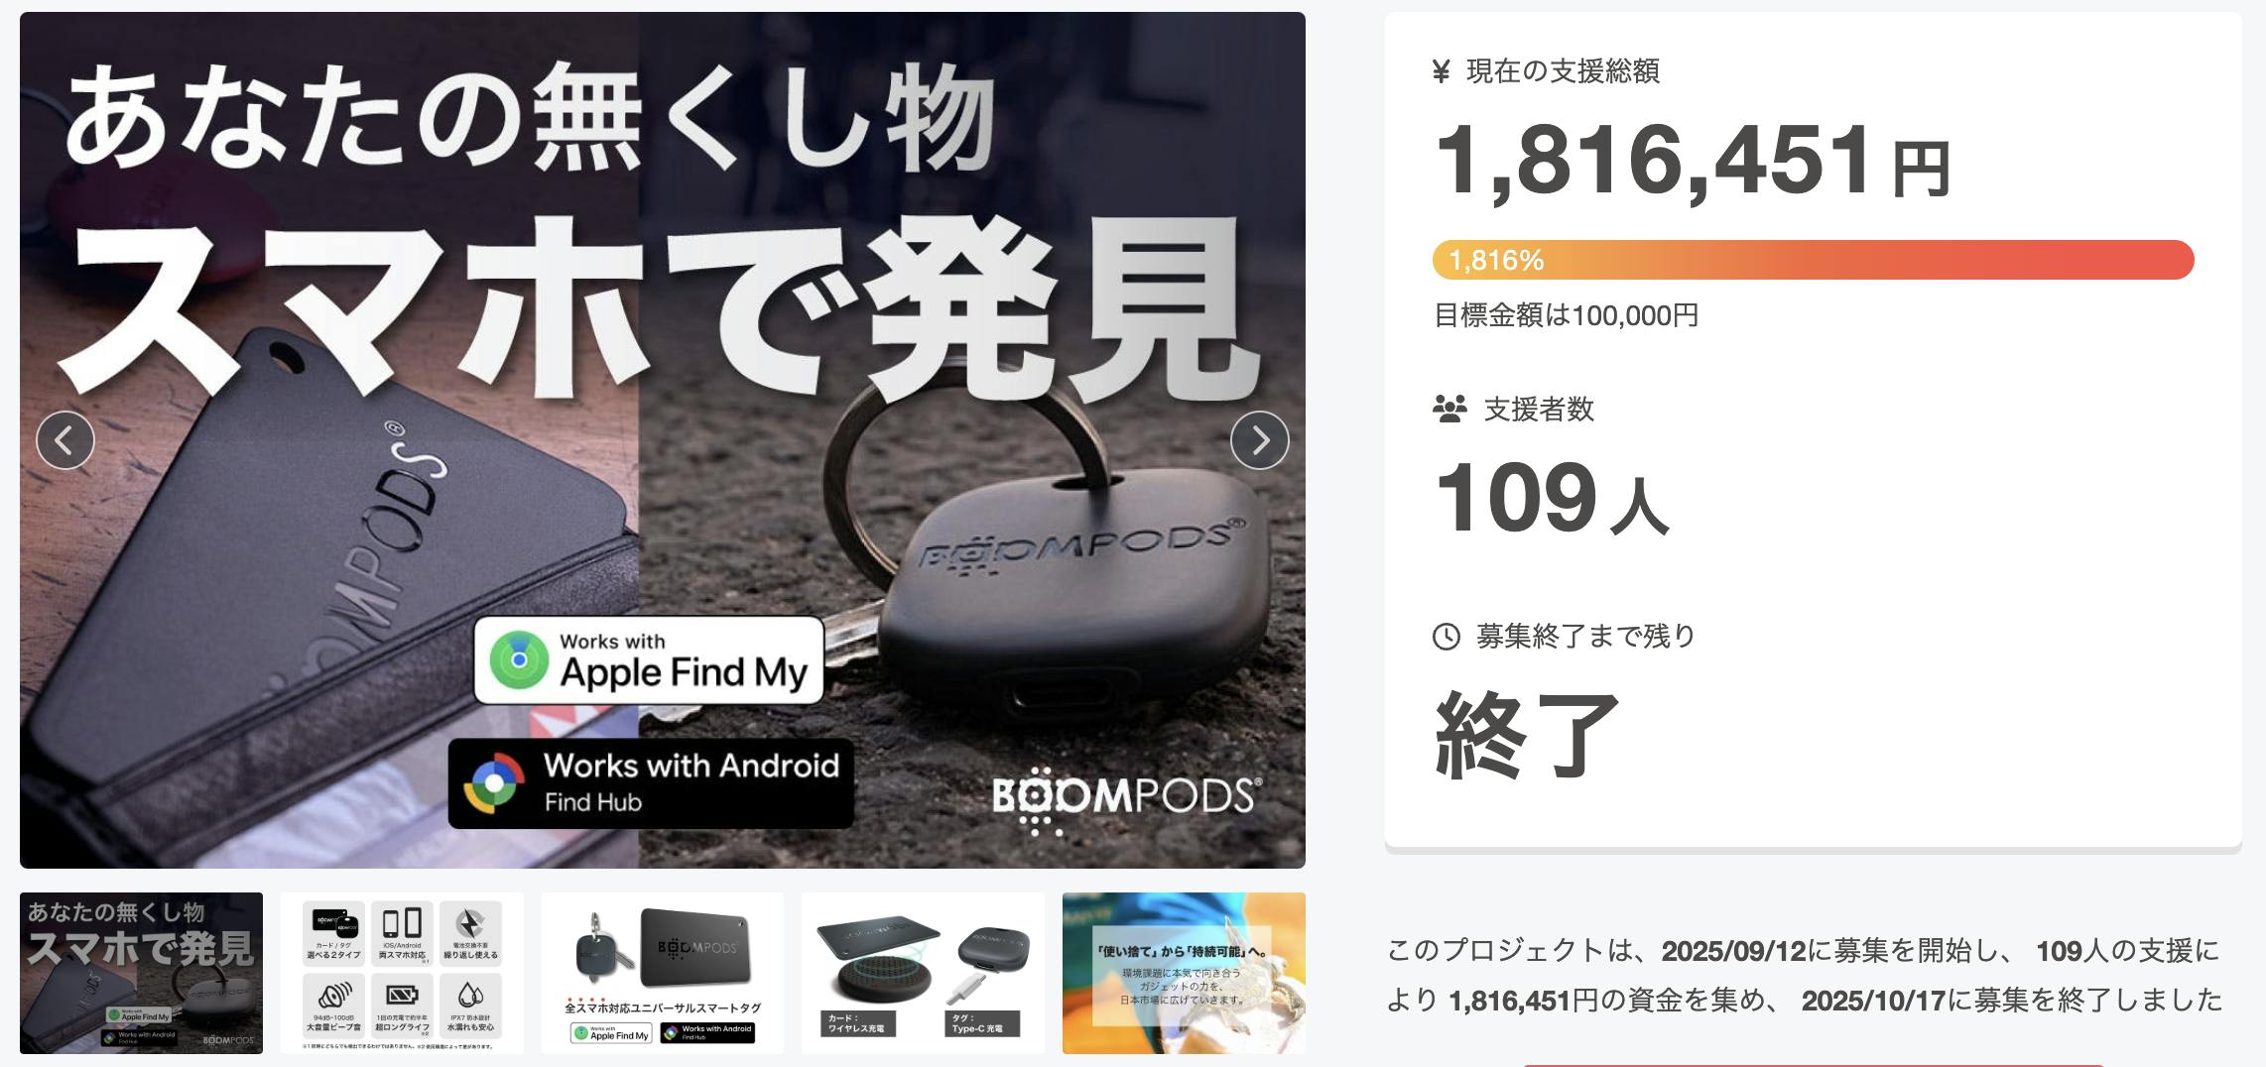2266x1067 pixels.
Task: Click the 1,816,451円 total amount
Action: [1693, 162]
